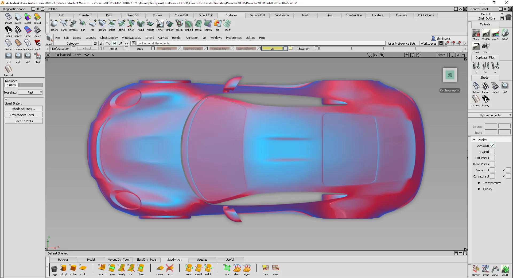Switch to the Visualize shelf tab
The width and height of the screenshot is (513, 278).
coord(202,260)
